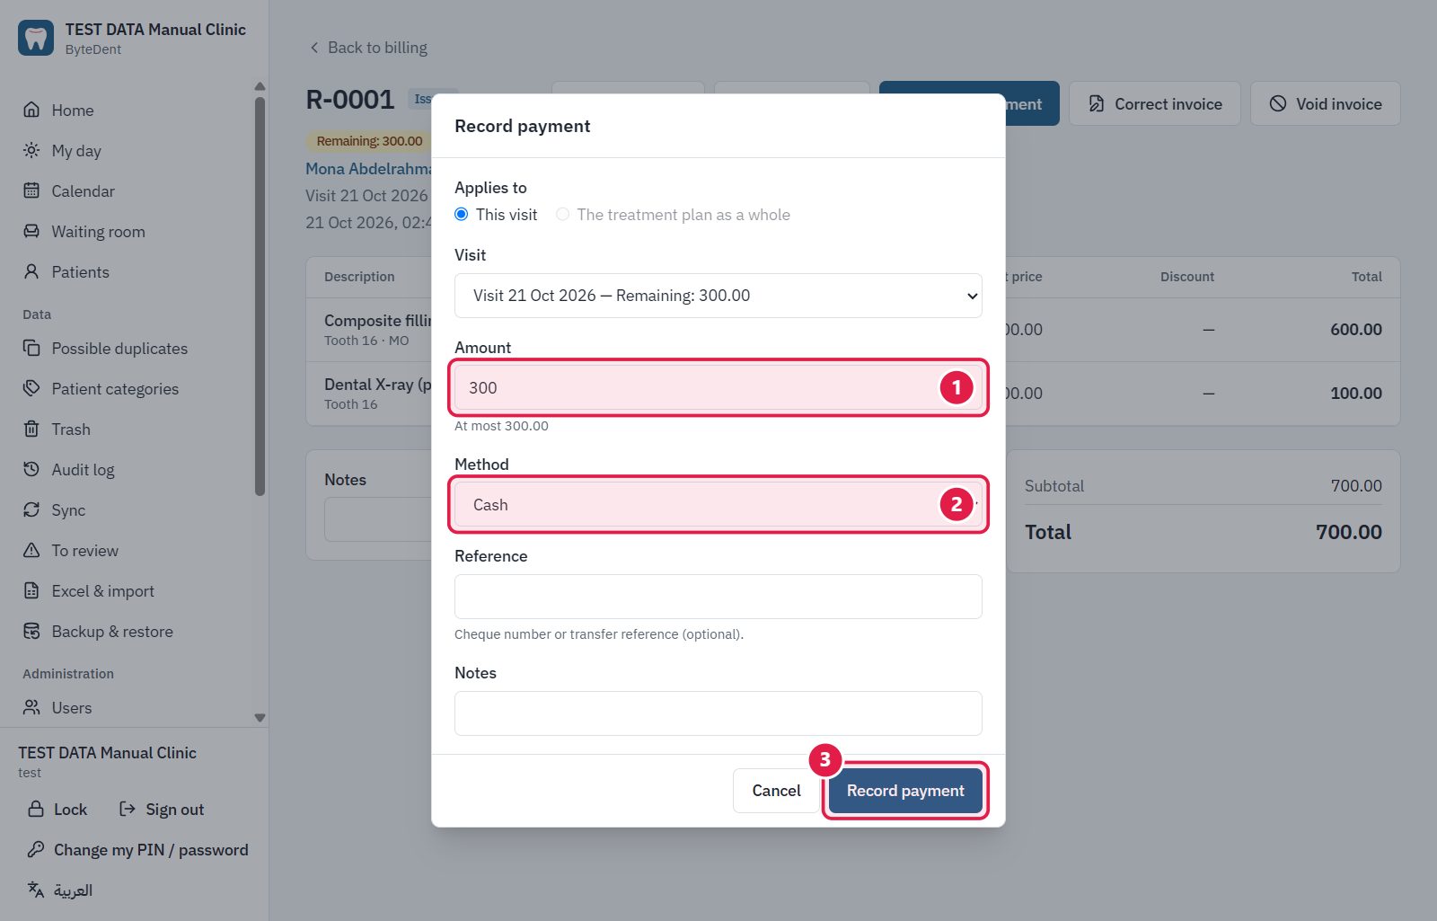Screen dimensions: 1437x921
Task: Click sidebar scroll up arrow
Action: (x=260, y=86)
